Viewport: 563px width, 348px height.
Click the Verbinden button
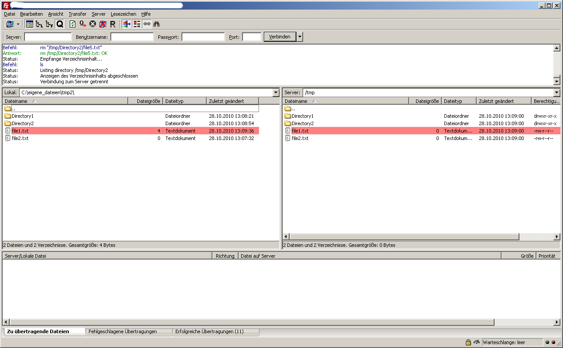280,37
